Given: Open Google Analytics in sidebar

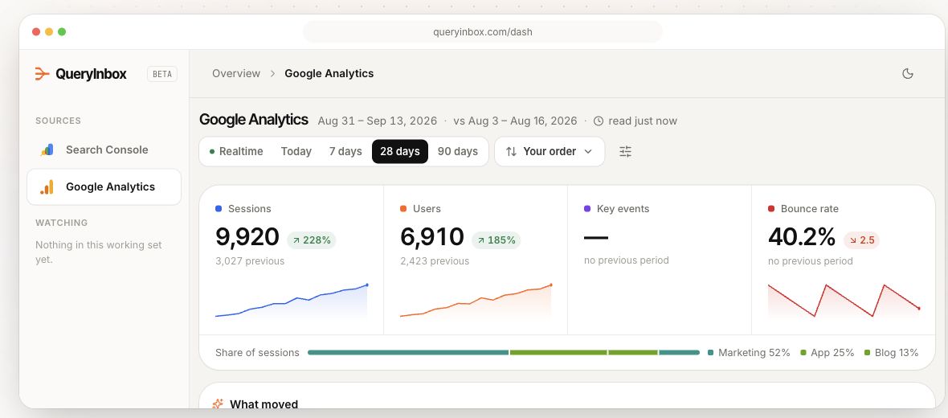Looking at the screenshot, I should 104,187.
